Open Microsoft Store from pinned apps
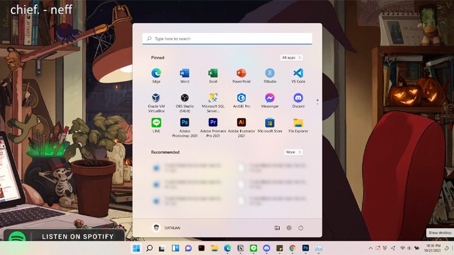The height and width of the screenshot is (255, 454). pyautogui.click(x=270, y=125)
